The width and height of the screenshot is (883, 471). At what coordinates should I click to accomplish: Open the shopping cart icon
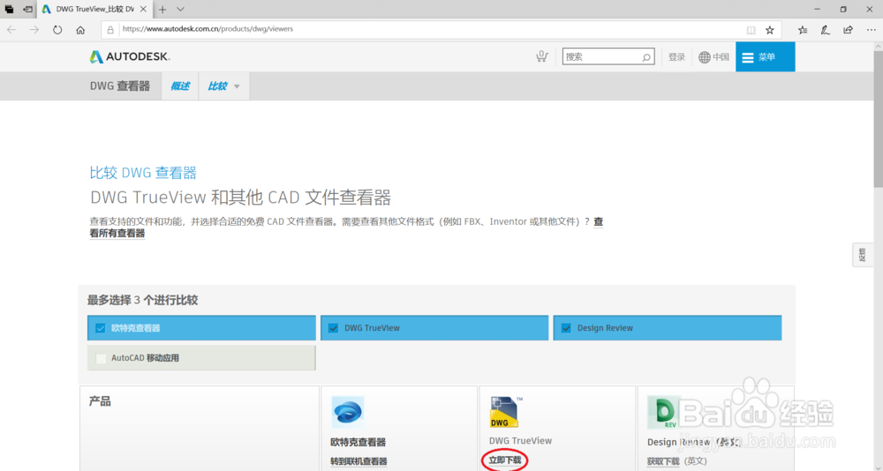pos(542,56)
